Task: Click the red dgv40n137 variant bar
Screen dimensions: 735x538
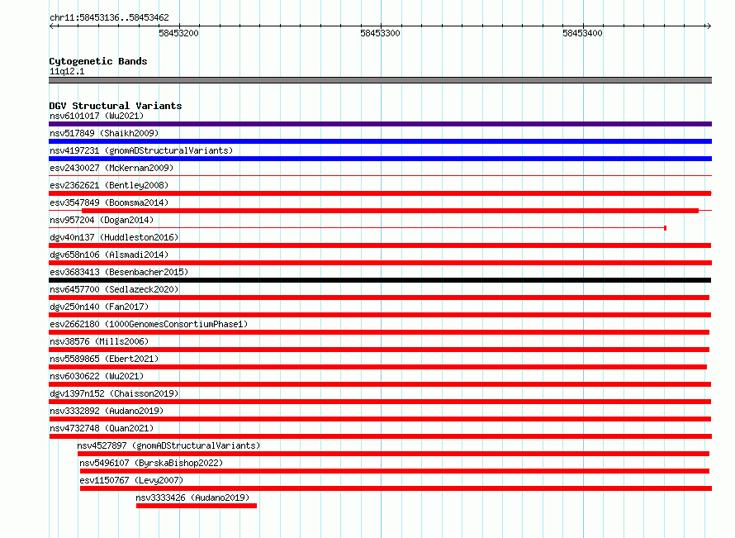Action: click(380, 245)
